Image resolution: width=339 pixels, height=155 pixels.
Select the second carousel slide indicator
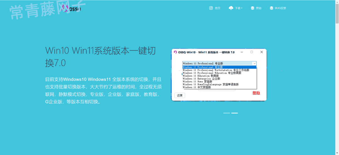pyautogui.click(x=234, y=113)
